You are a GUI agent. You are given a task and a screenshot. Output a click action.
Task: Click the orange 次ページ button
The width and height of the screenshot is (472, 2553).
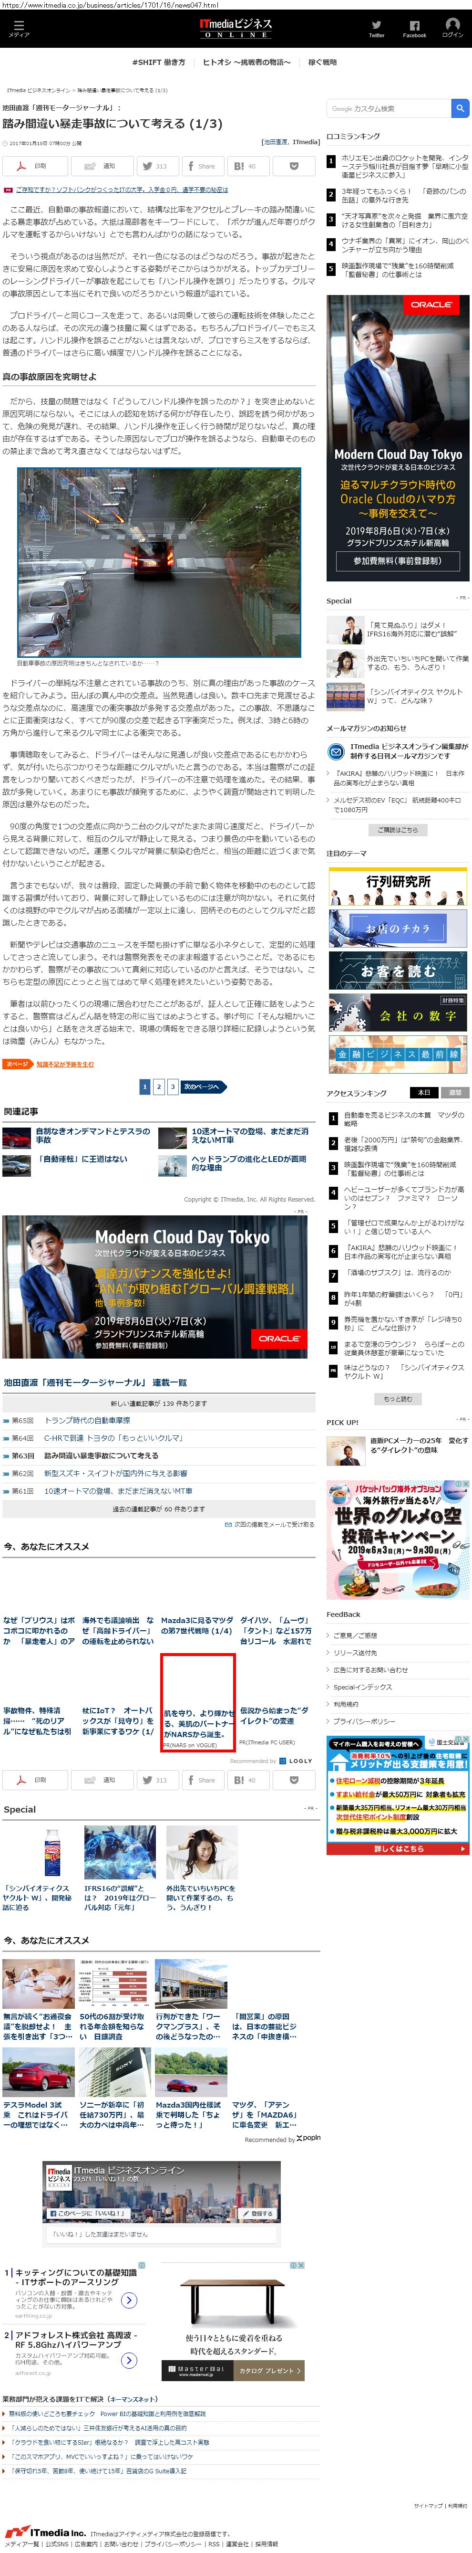pos(17,1064)
